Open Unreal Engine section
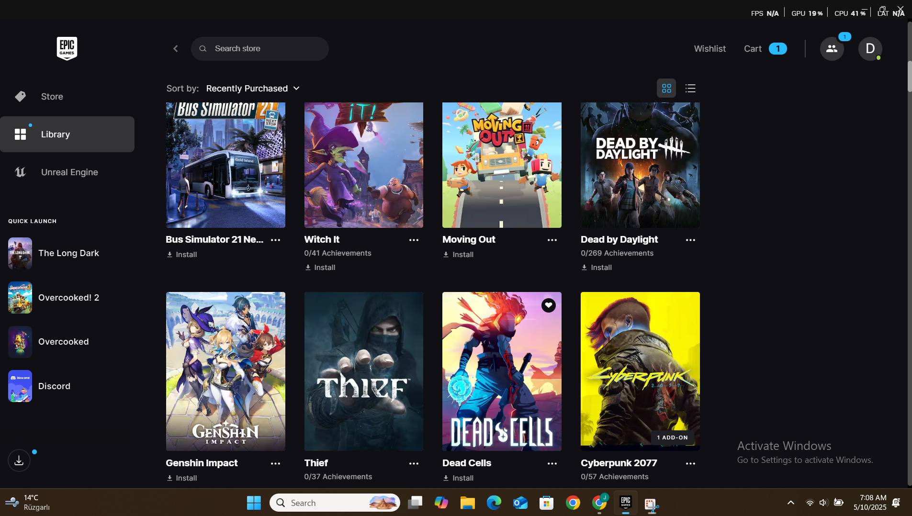Image resolution: width=912 pixels, height=516 pixels. coord(67,172)
